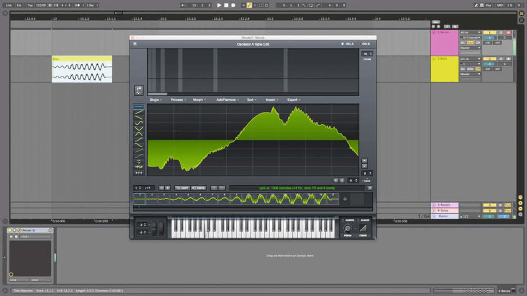Screen dimensions: 527x296
Task: Toggle the MIDI map mode button
Action: click(x=500, y=5)
